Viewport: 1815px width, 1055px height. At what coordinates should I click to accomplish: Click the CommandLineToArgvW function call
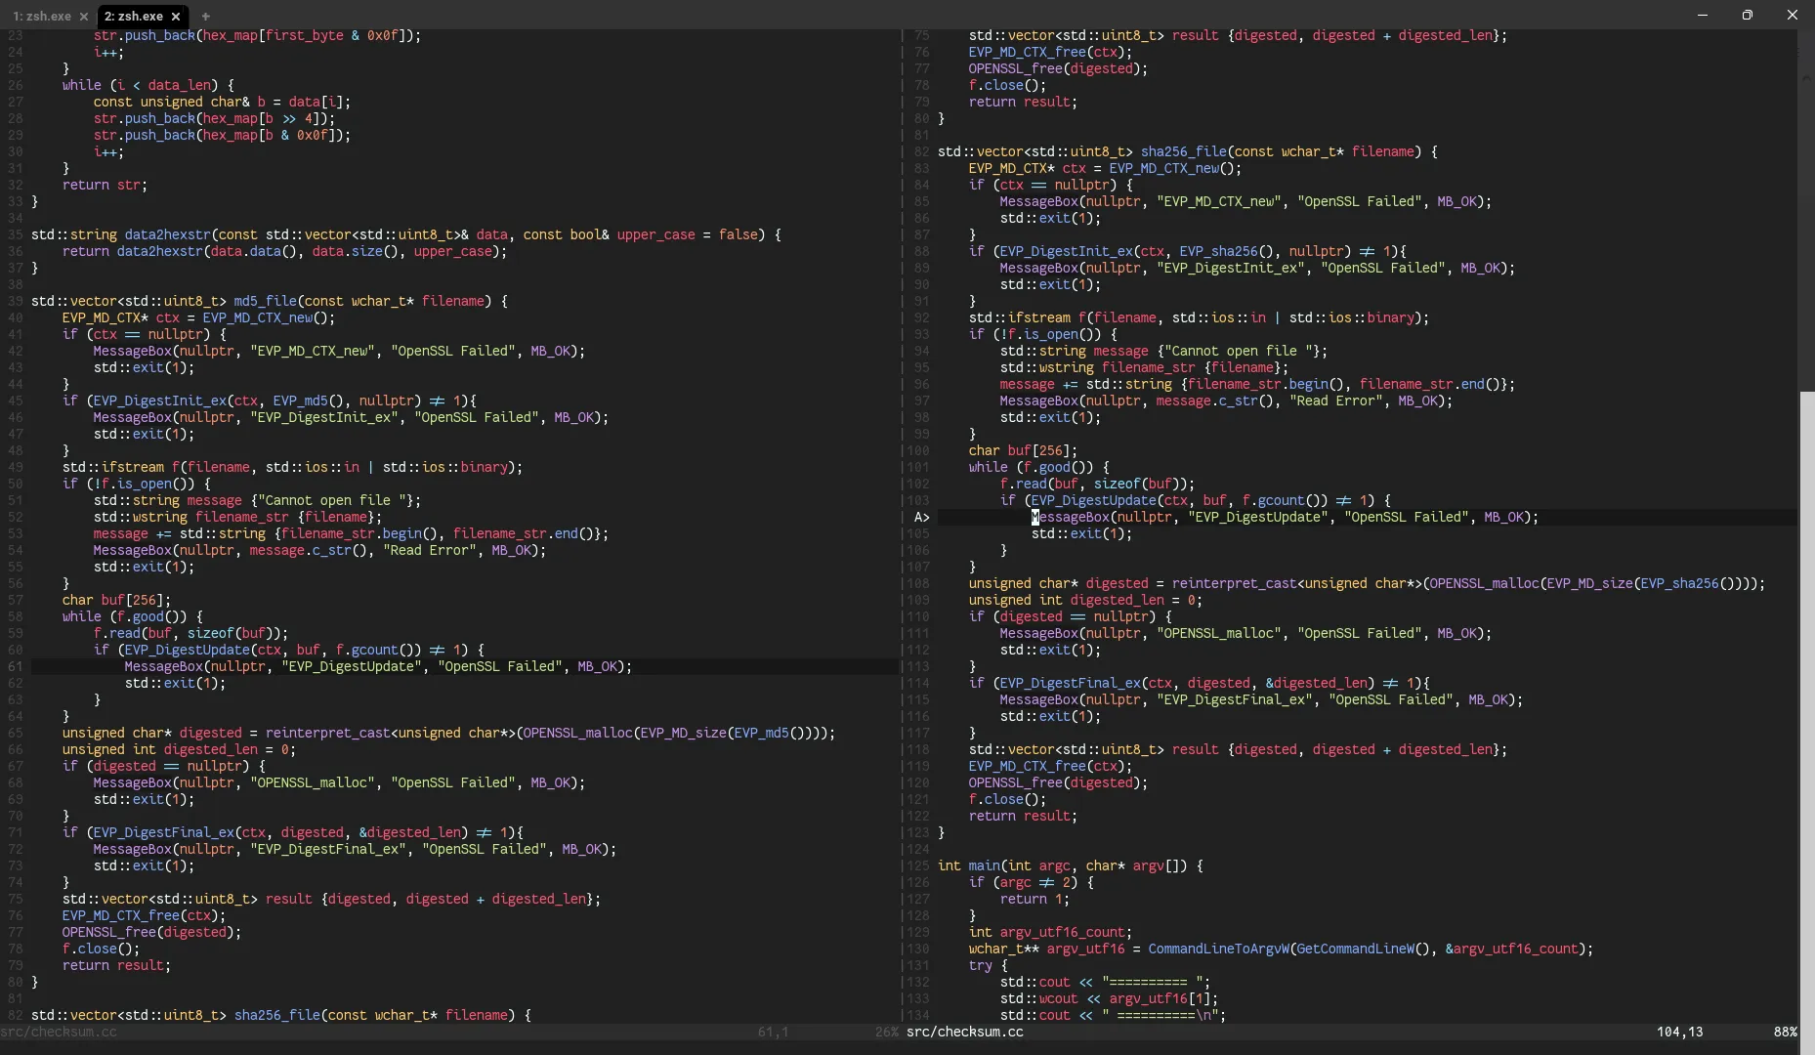(1217, 949)
